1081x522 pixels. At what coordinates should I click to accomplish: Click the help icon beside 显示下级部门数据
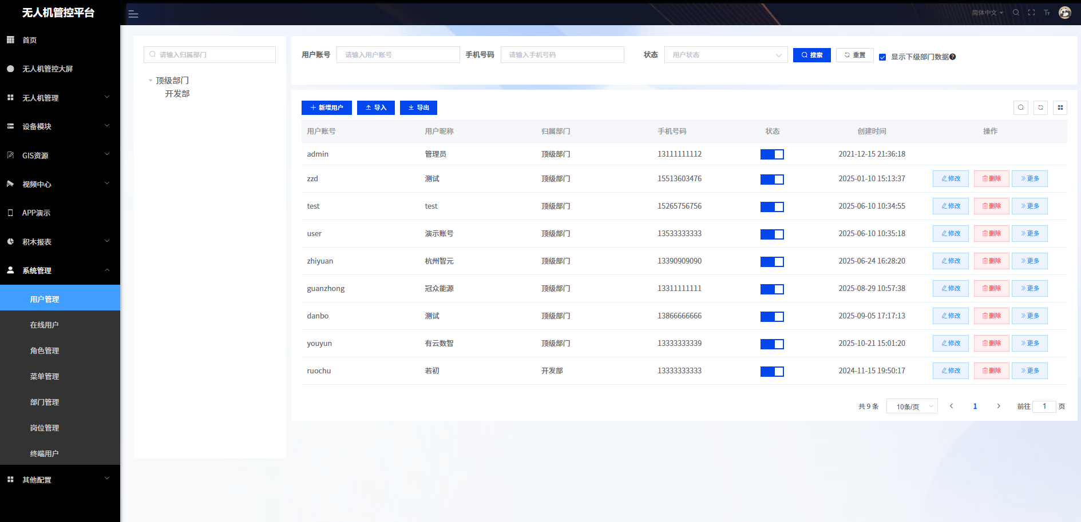coord(953,57)
